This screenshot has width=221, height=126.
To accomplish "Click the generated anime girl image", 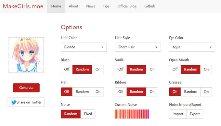I will pyautogui.click(x=26, y=55).
